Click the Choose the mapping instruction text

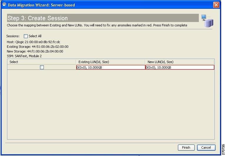(97, 25)
